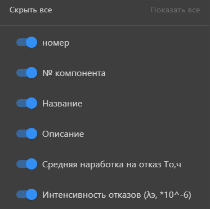The image size is (210, 209).
Task: Click the '№ компонента' text label
Action: pos(74,73)
